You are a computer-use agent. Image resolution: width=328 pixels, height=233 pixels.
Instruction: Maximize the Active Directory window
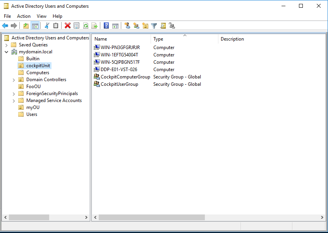pos(301,6)
